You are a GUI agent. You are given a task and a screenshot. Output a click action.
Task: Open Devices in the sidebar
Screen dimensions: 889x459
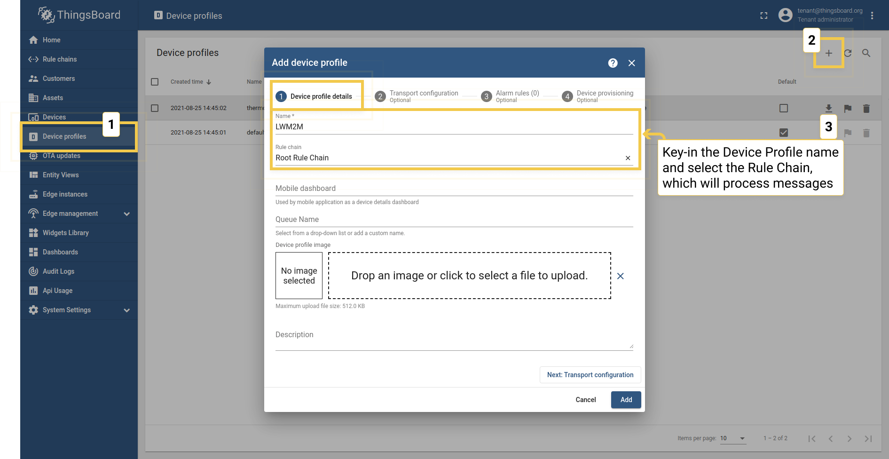(79, 117)
